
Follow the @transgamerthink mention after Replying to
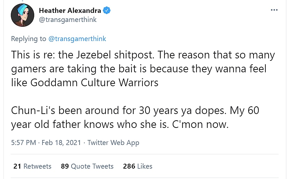(x=77, y=39)
